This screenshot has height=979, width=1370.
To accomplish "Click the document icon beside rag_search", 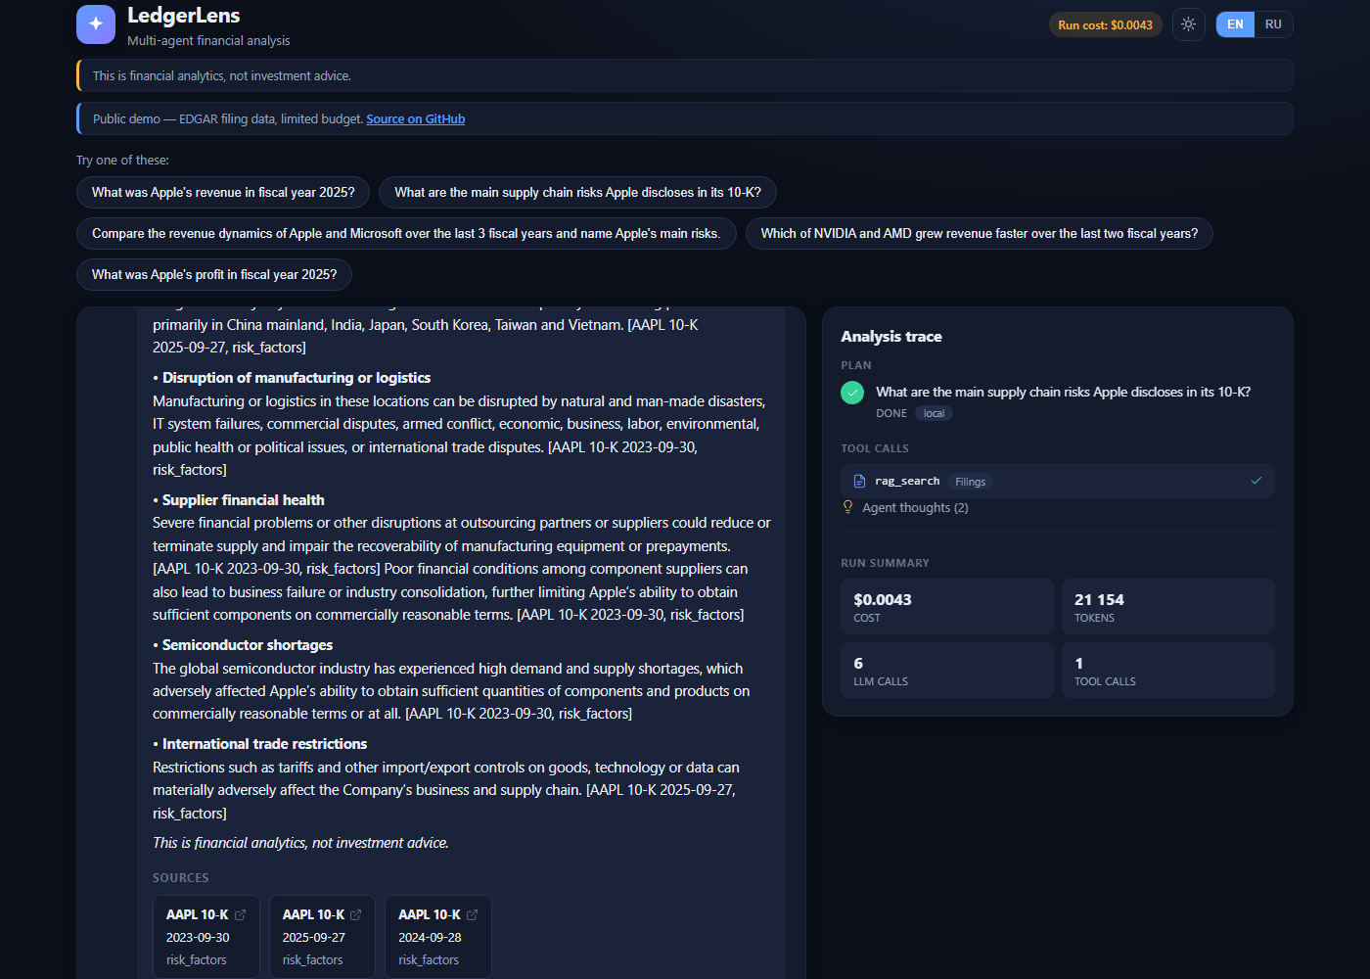I will click(859, 481).
